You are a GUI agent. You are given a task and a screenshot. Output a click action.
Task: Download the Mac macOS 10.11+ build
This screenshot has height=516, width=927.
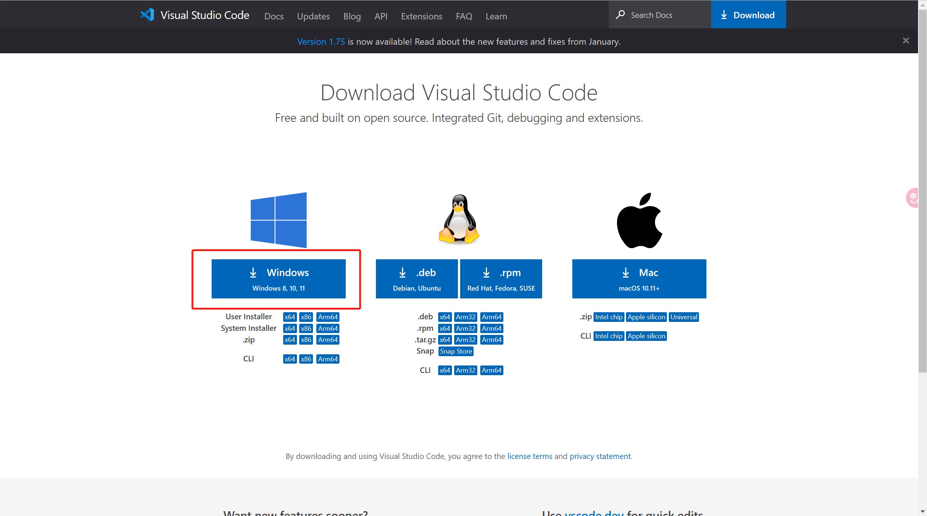[639, 279]
